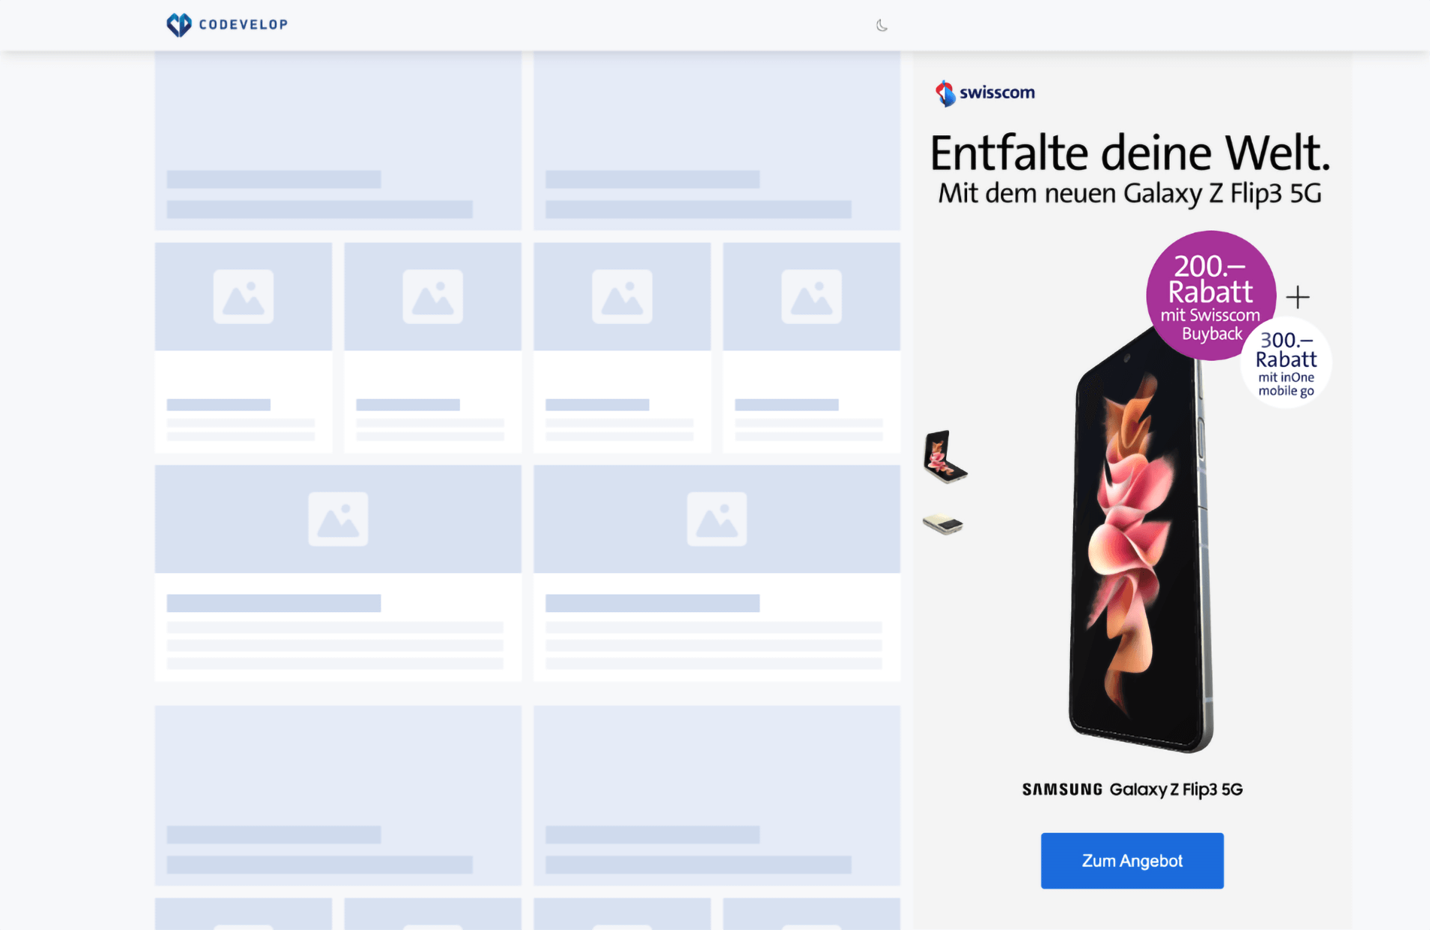Screen dimensions: 1430x930
Task: Toggle dark mode with the moon icon
Action: point(882,26)
